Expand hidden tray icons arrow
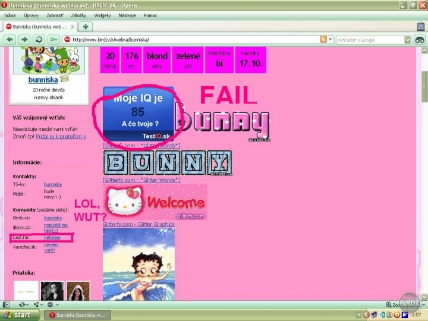Viewport: 428px width, 321px height. point(366,315)
